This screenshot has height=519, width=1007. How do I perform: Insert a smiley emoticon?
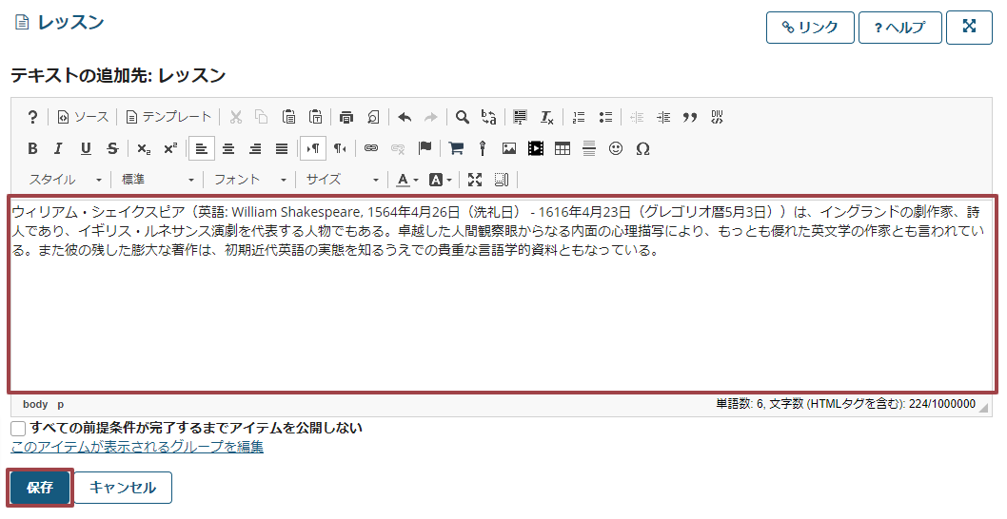[616, 149]
